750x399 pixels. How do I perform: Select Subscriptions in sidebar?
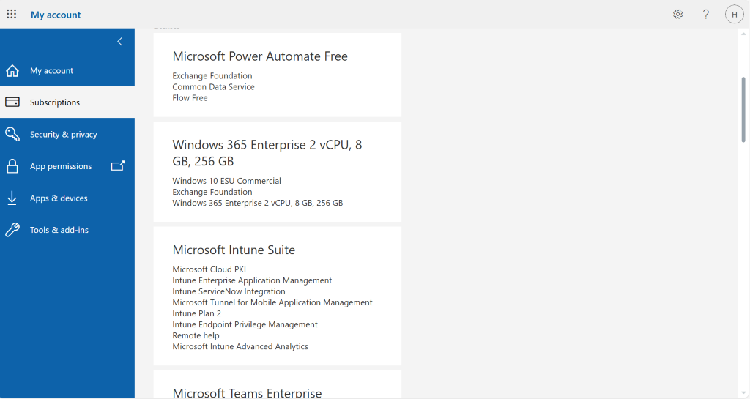(x=67, y=102)
